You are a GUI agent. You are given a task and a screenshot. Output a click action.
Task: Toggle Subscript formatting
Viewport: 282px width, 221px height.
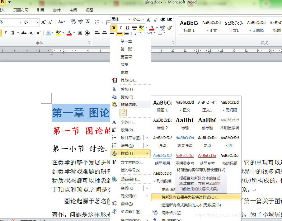31,33
